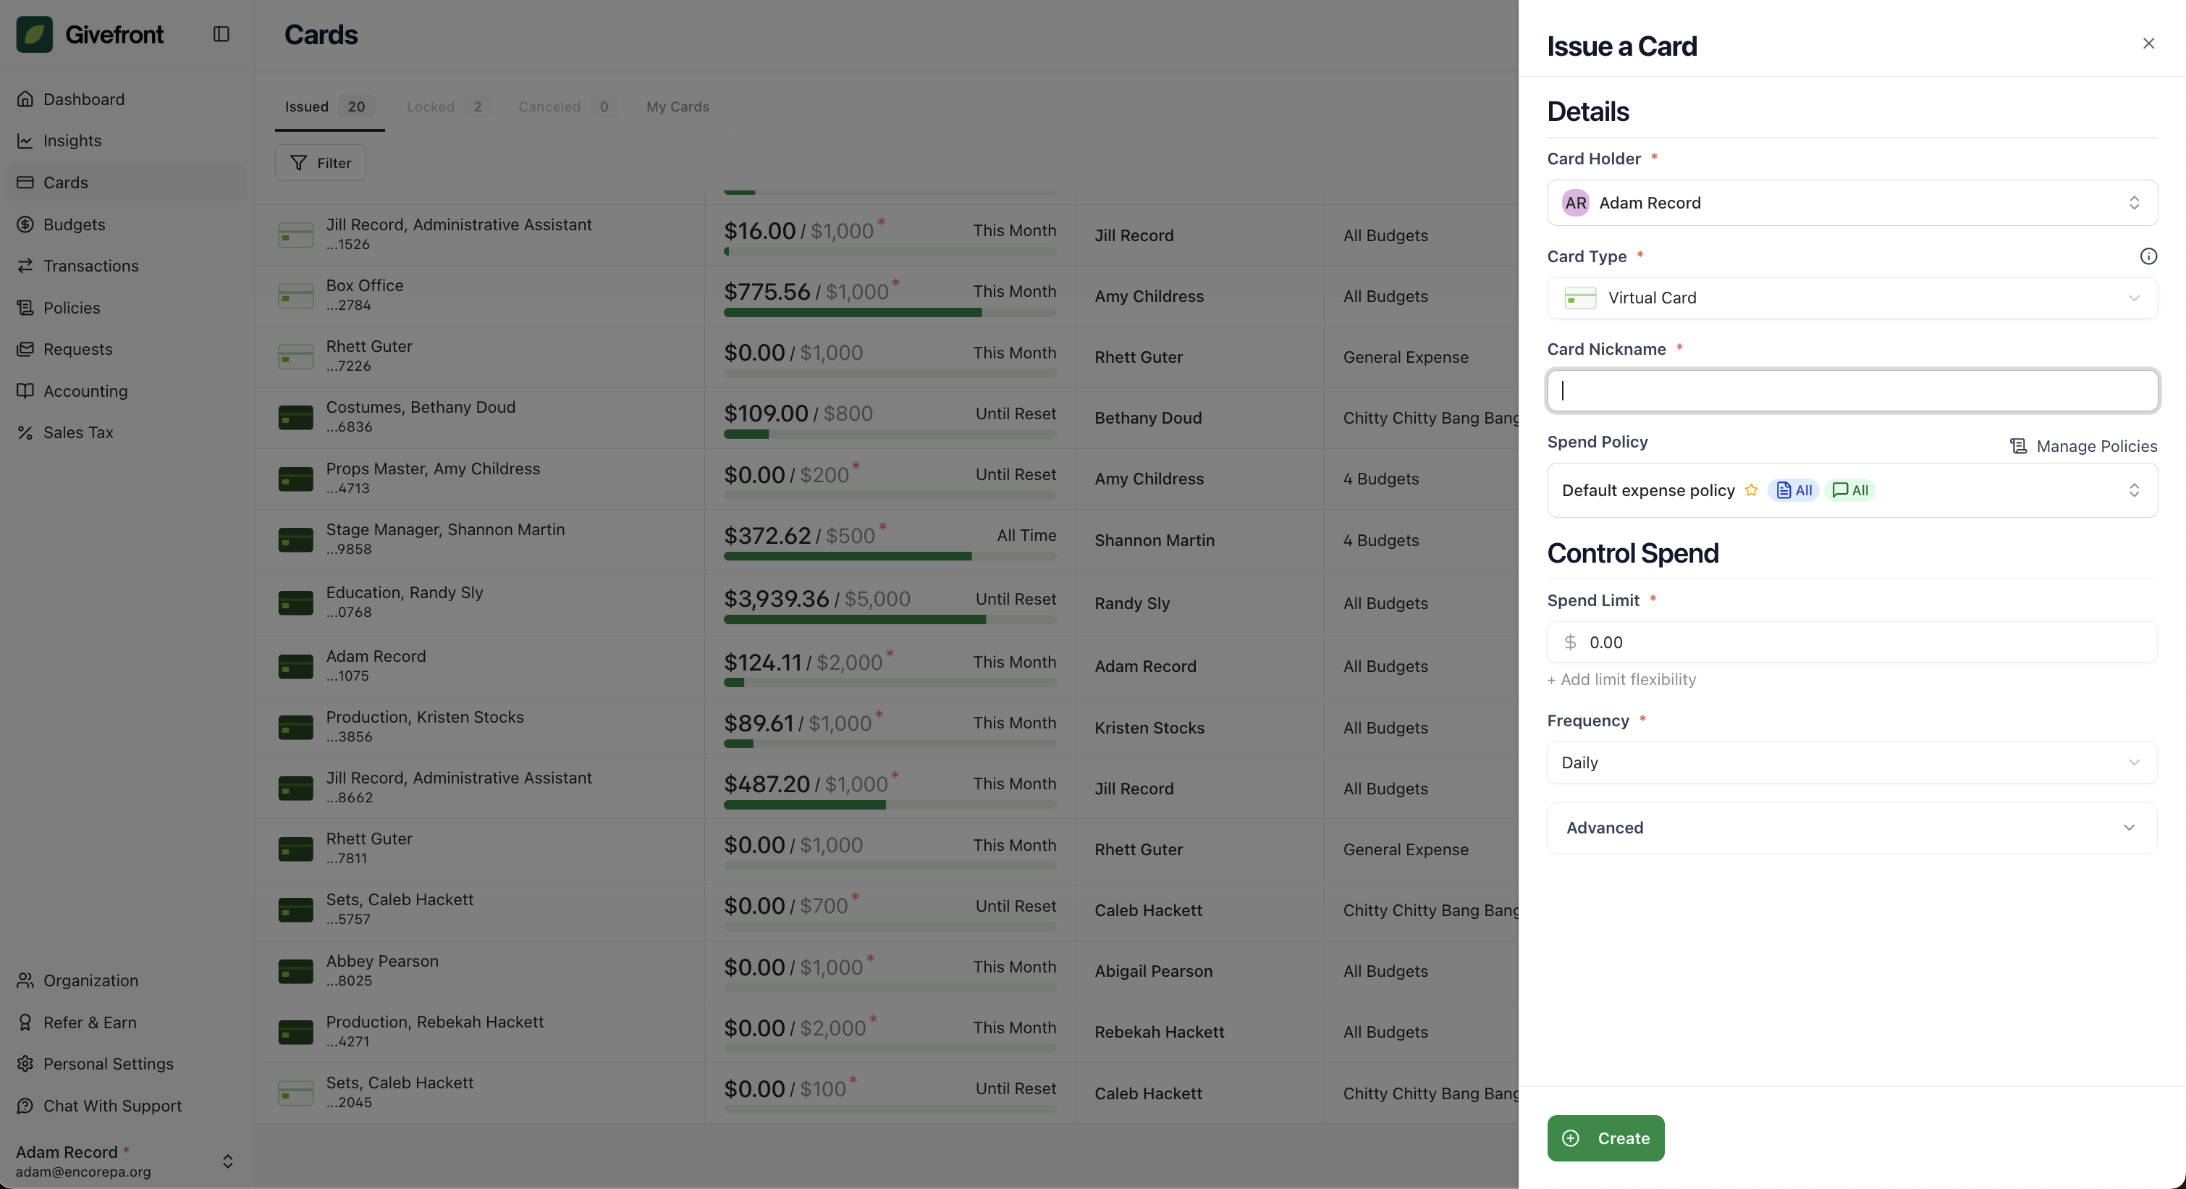Click the Card Nickname input field

click(1852, 390)
